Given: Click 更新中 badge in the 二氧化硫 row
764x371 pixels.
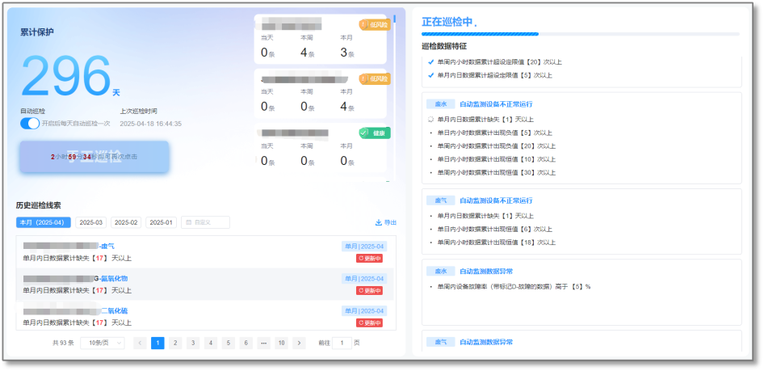Looking at the screenshot, I should tap(369, 323).
